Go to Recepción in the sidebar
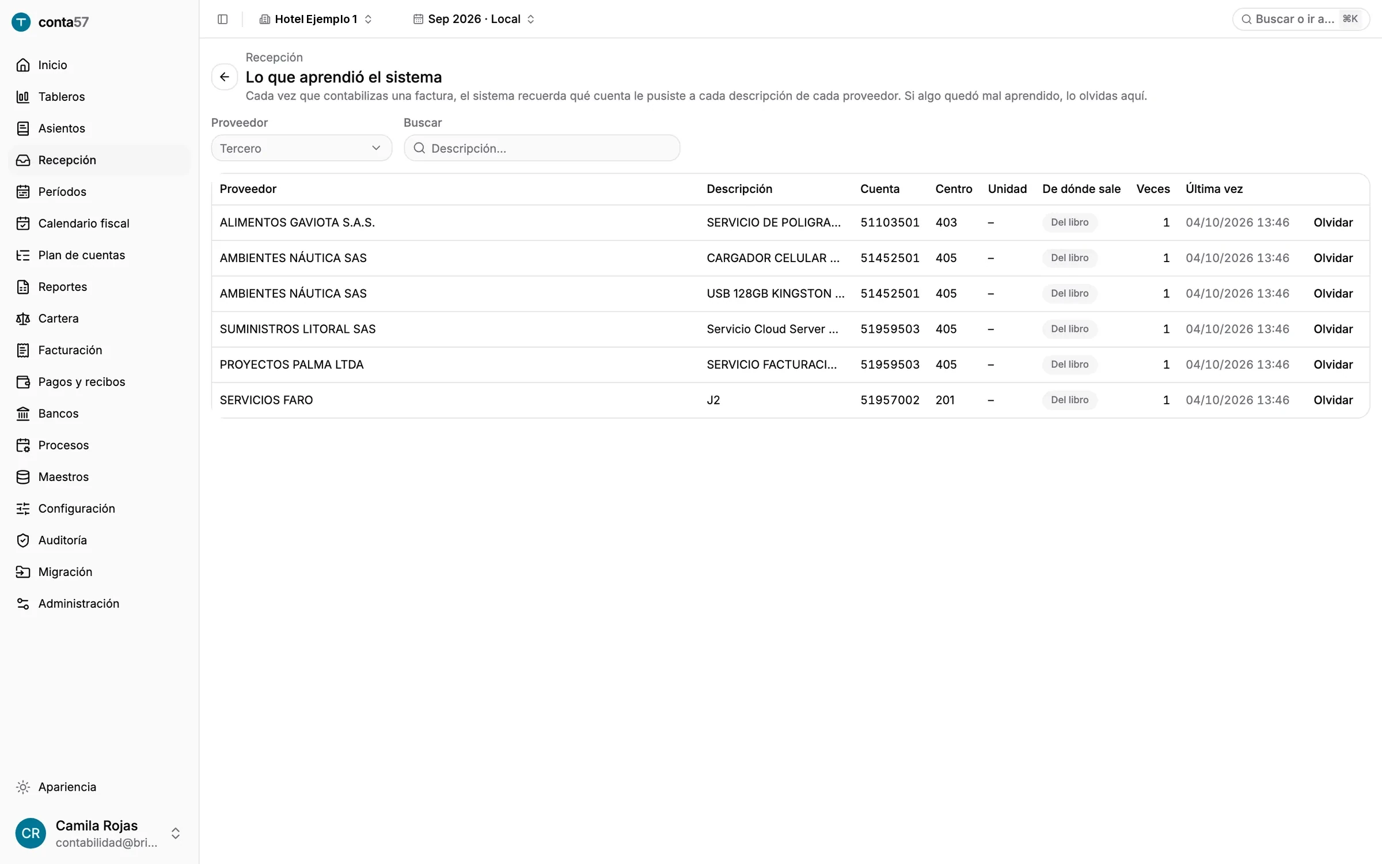Viewport: 1382px width, 864px height. [99, 160]
